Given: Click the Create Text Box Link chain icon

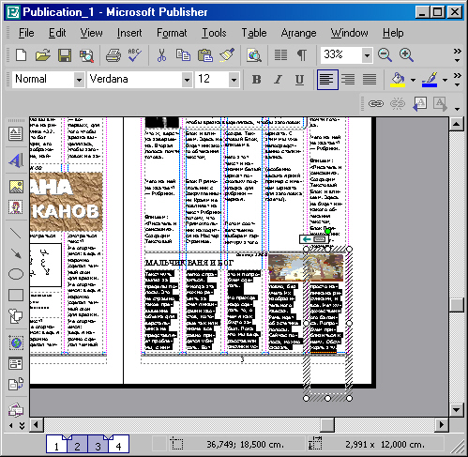Looking at the screenshot, I should (x=376, y=103).
